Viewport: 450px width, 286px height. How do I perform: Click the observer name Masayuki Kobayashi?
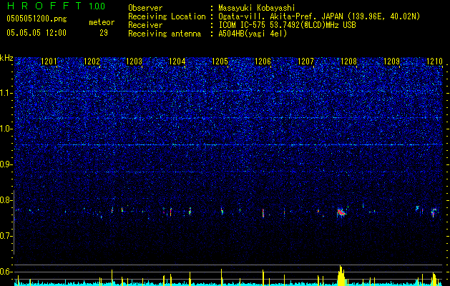click(x=257, y=8)
